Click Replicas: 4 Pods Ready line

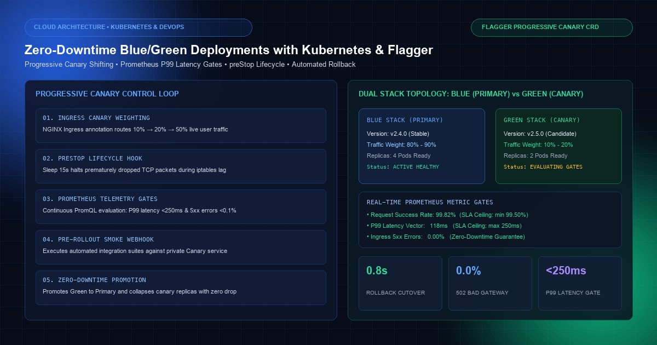(399, 156)
